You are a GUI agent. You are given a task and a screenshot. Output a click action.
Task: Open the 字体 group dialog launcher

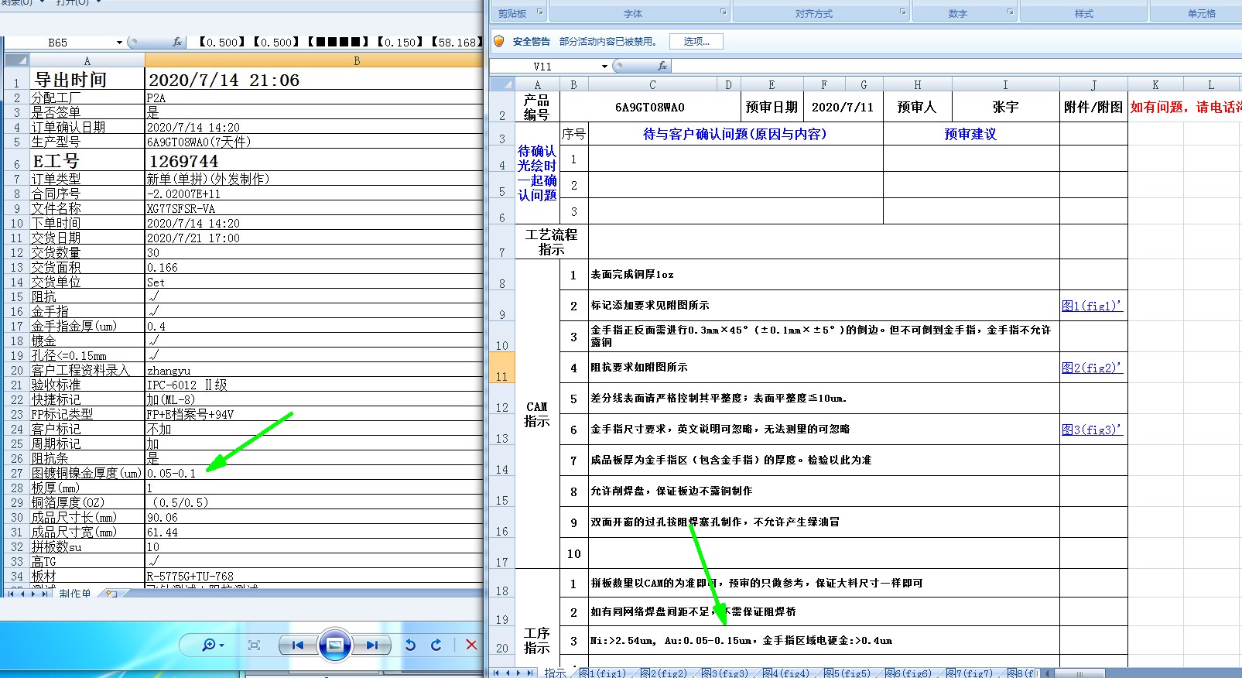724,12
